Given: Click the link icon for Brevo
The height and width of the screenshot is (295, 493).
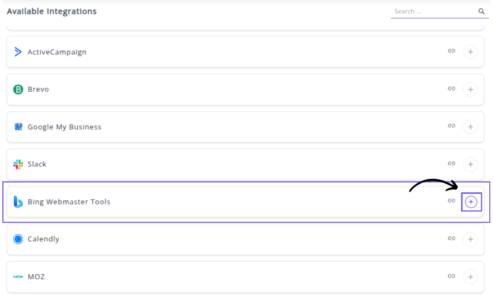Looking at the screenshot, I should click(451, 89).
